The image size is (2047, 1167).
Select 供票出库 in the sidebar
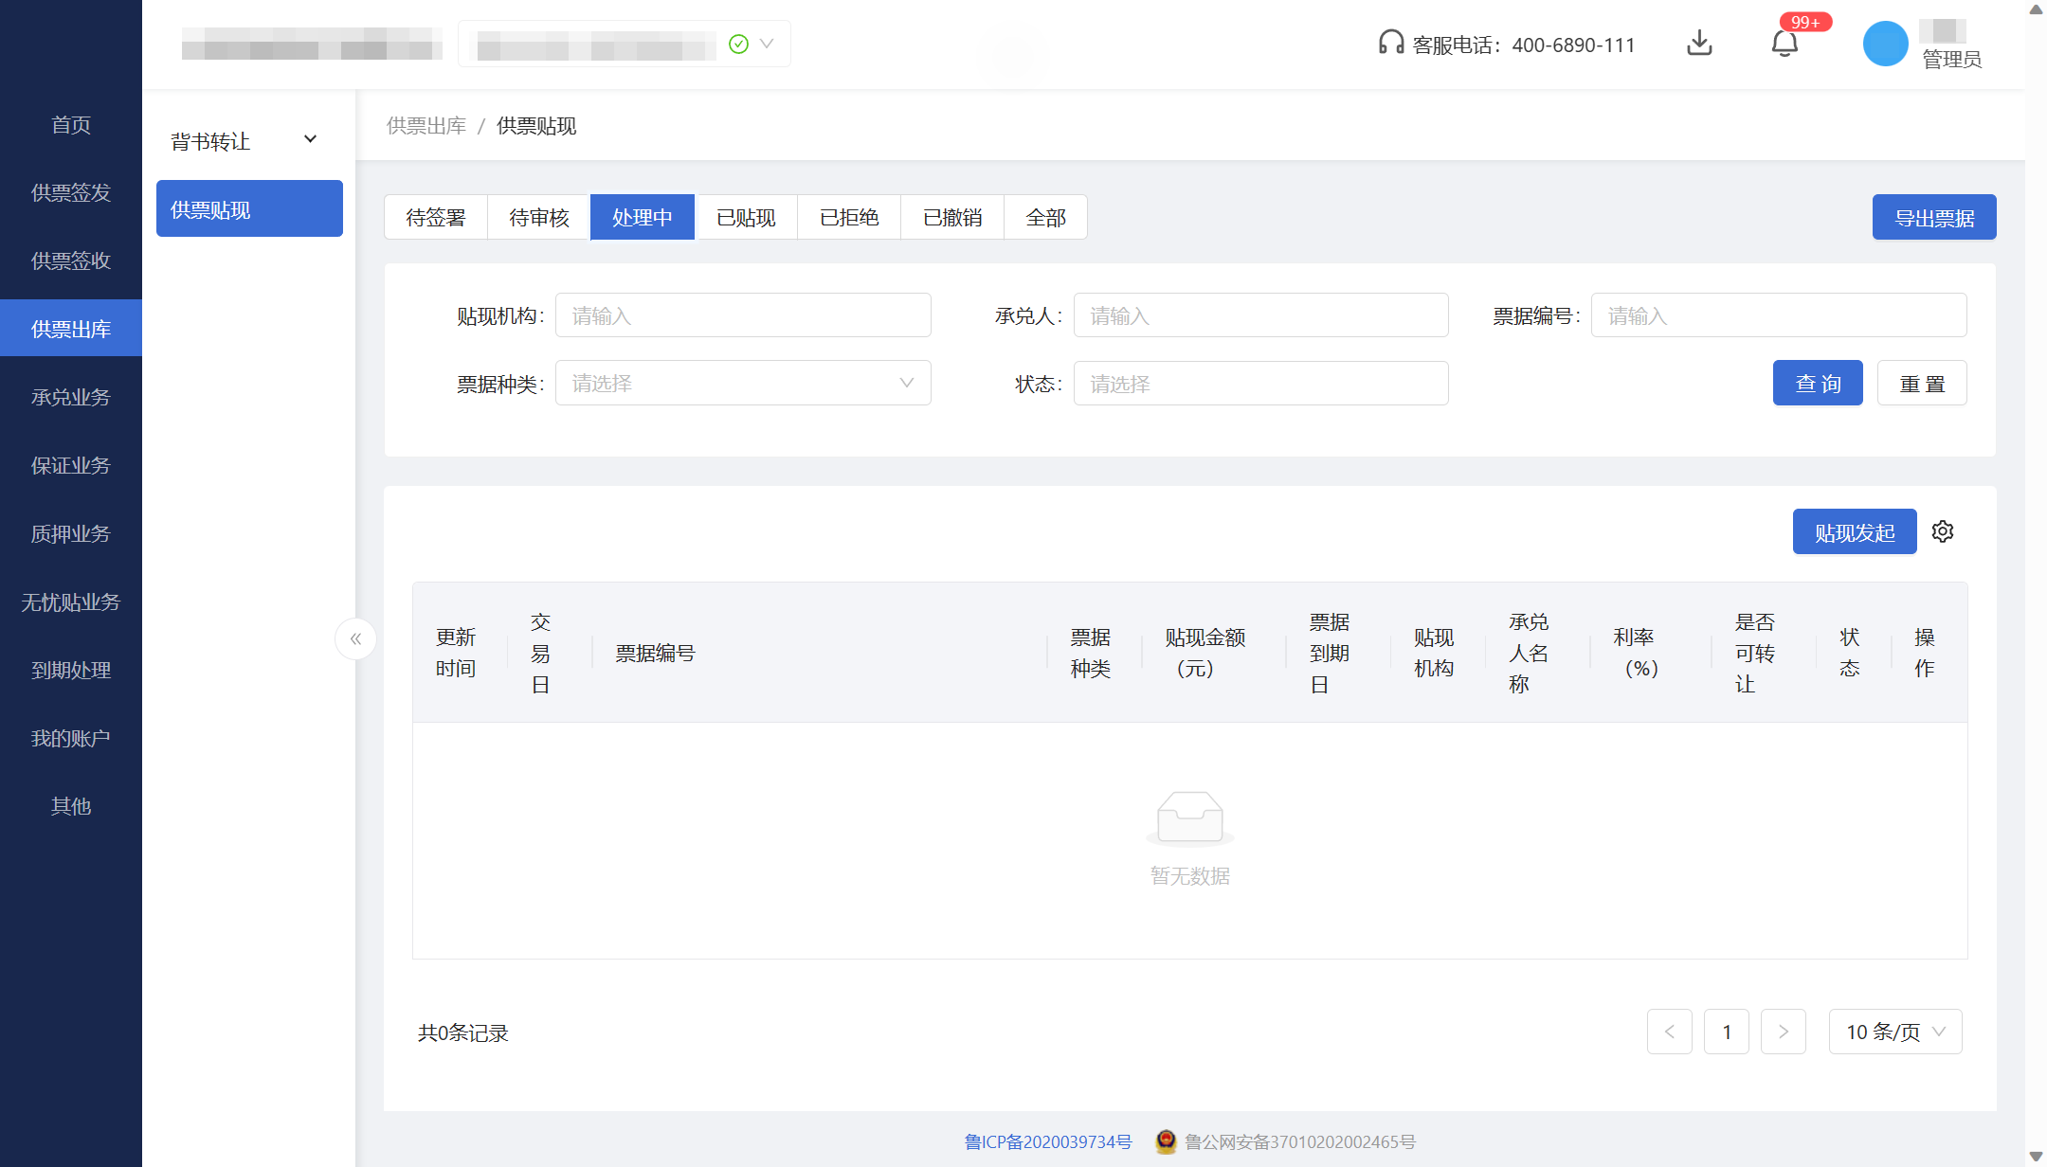point(71,328)
